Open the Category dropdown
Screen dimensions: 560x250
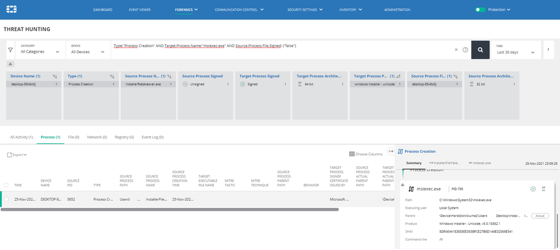click(x=40, y=50)
